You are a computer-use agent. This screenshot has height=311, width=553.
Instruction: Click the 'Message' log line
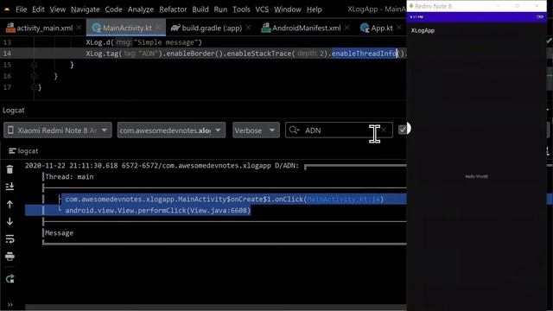pyautogui.click(x=59, y=233)
